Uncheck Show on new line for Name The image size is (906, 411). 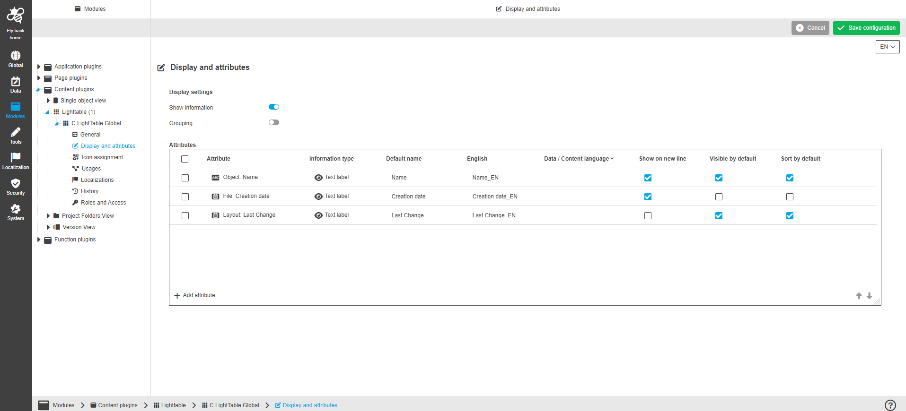point(648,178)
